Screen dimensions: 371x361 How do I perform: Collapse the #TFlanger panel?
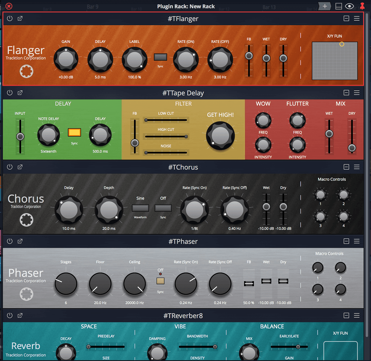(x=346, y=19)
